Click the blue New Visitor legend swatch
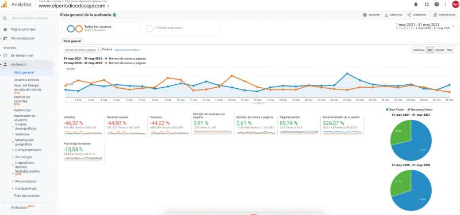The width and height of the screenshot is (460, 215). (x=388, y=110)
